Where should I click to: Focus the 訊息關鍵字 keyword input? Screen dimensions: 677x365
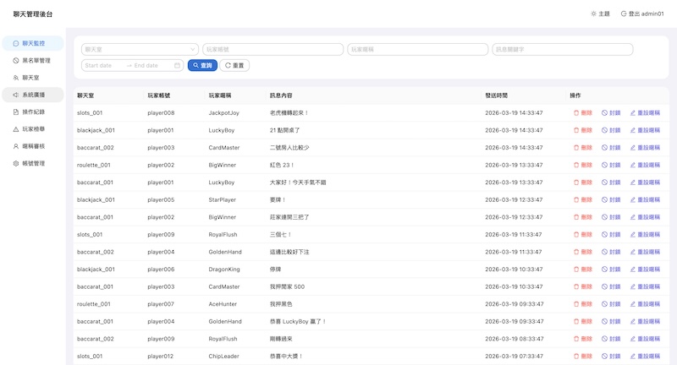pos(563,49)
